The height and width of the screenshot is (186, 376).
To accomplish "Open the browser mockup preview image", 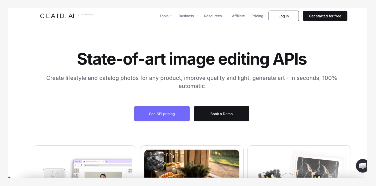I will click(x=102, y=168).
